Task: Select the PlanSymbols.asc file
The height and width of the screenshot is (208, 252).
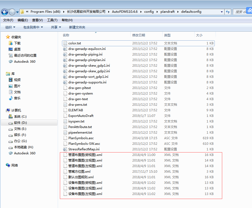Action: click(x=81, y=138)
